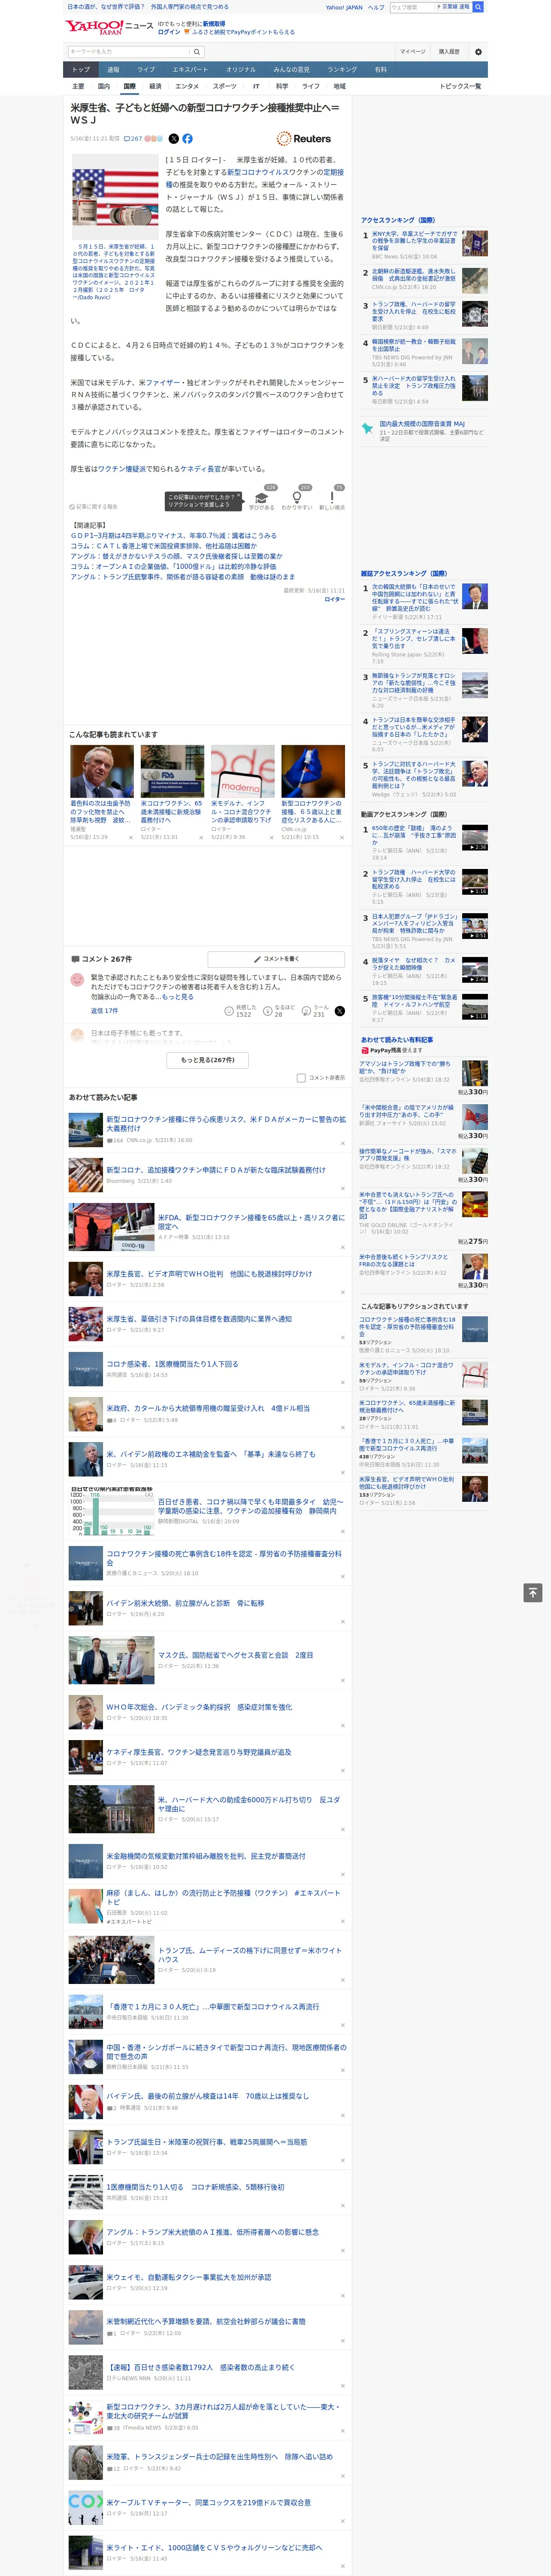Share the first comment on X
This screenshot has width=551, height=2576.
(339, 1011)
